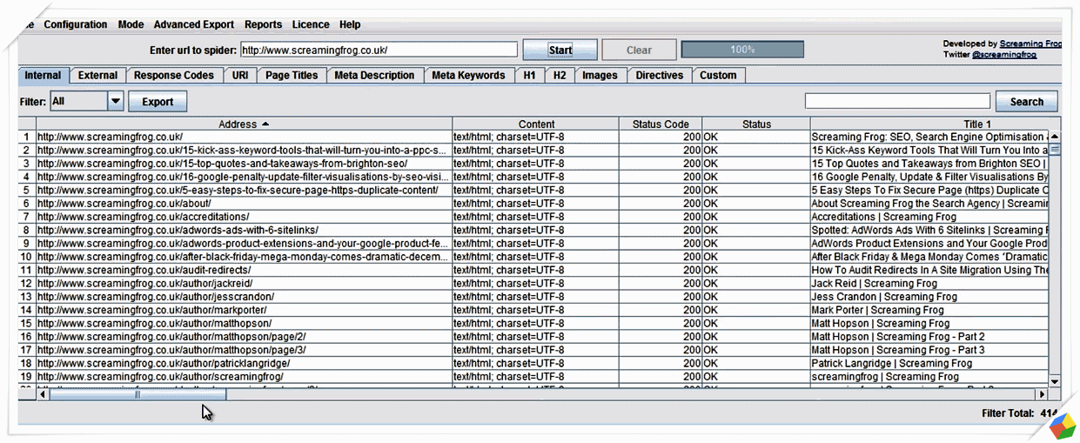Click the Search button

pyautogui.click(x=1027, y=102)
